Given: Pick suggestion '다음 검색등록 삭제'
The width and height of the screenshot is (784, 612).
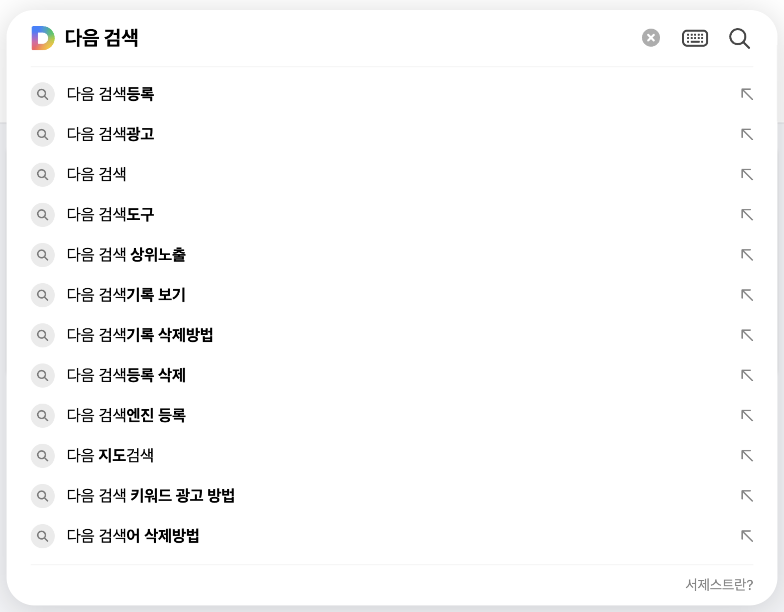Looking at the screenshot, I should coord(126,375).
